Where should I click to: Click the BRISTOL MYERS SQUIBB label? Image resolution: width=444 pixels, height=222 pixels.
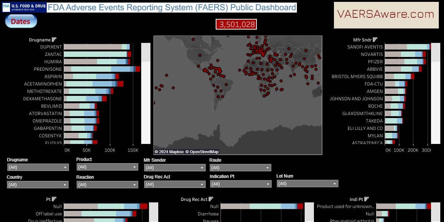click(357, 77)
